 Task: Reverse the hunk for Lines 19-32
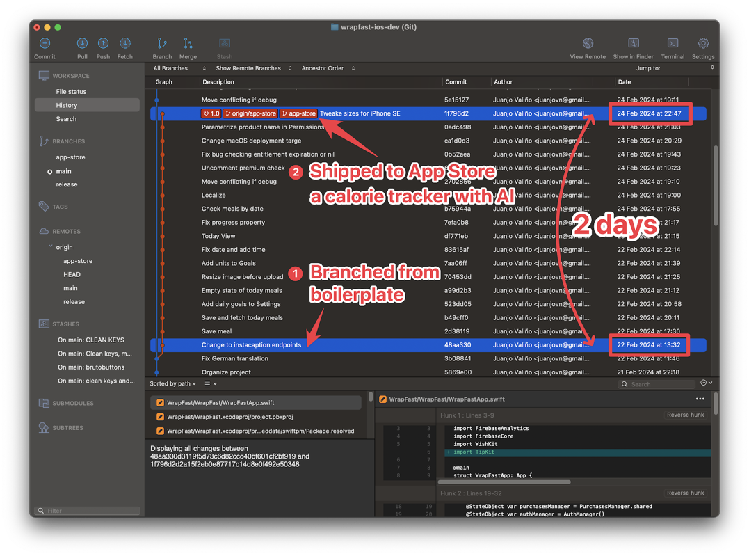point(685,492)
